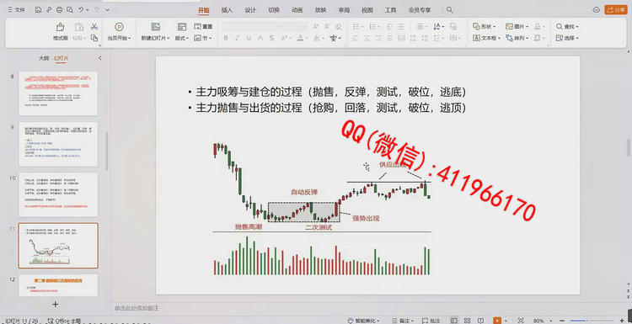Viewport: 632px width, 324px height.
Task: Click the New Slide (新建幻灯片) icon
Action: (156, 27)
